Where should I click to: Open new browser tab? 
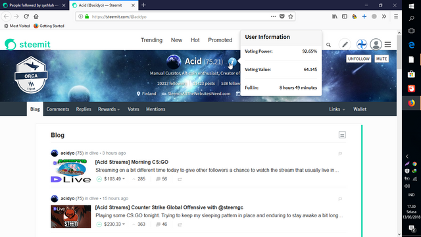click(143, 5)
